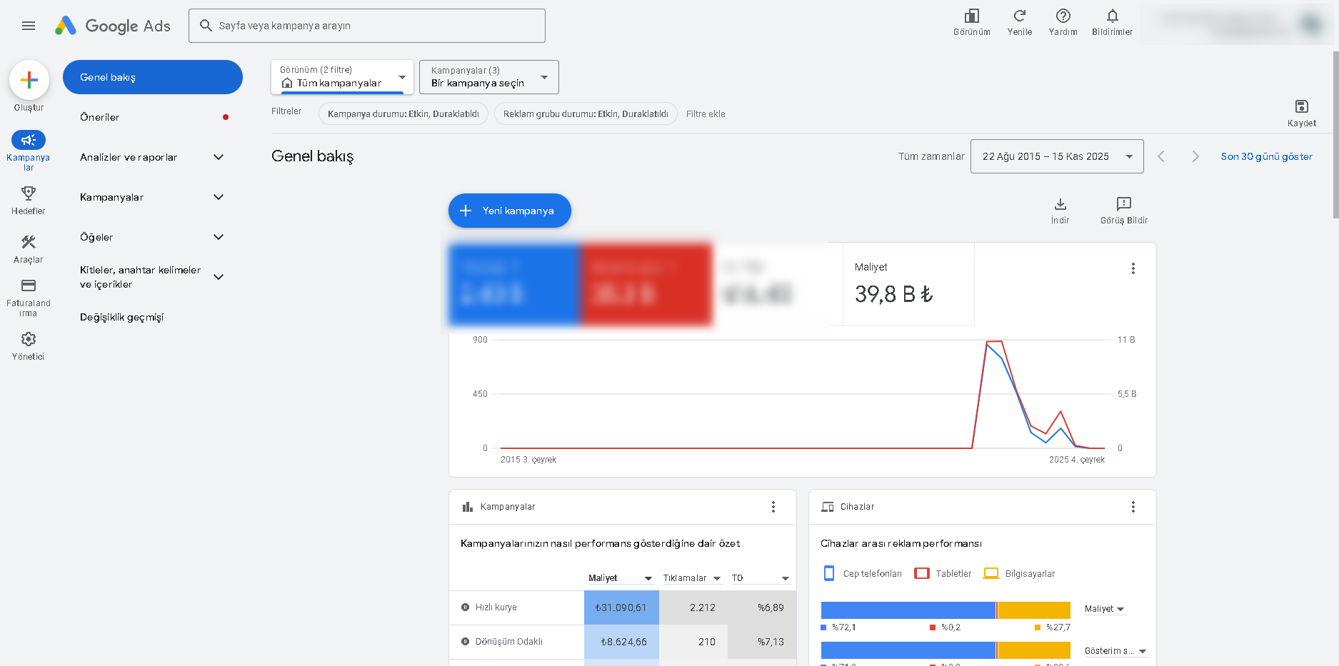Open the hamburger main menu
Image resolution: width=1339 pixels, height=666 pixels.
coord(29,26)
